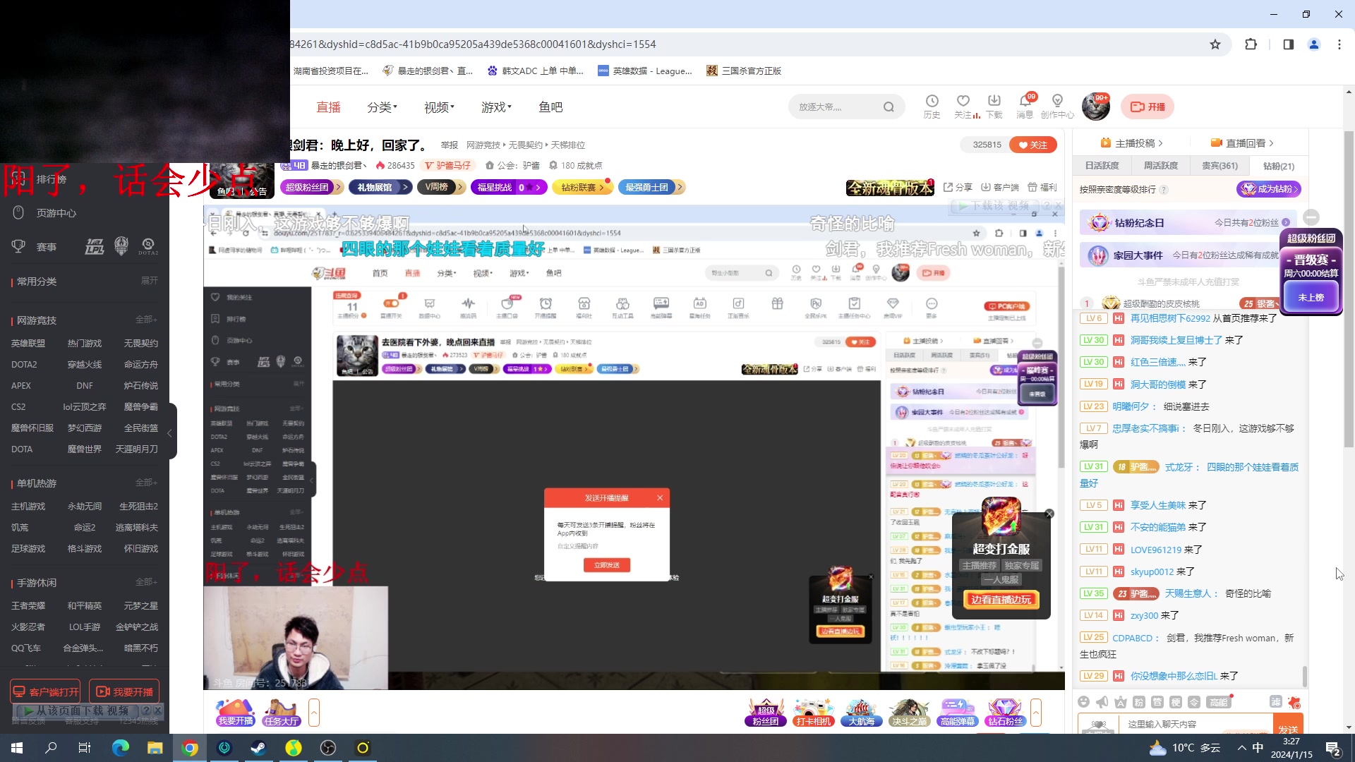Toggle the 梗 meme danmaku option
Viewport: 1355px width, 762px height.
coord(1176,701)
